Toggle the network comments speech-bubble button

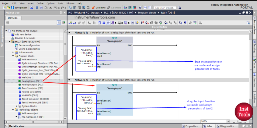(108, 23)
